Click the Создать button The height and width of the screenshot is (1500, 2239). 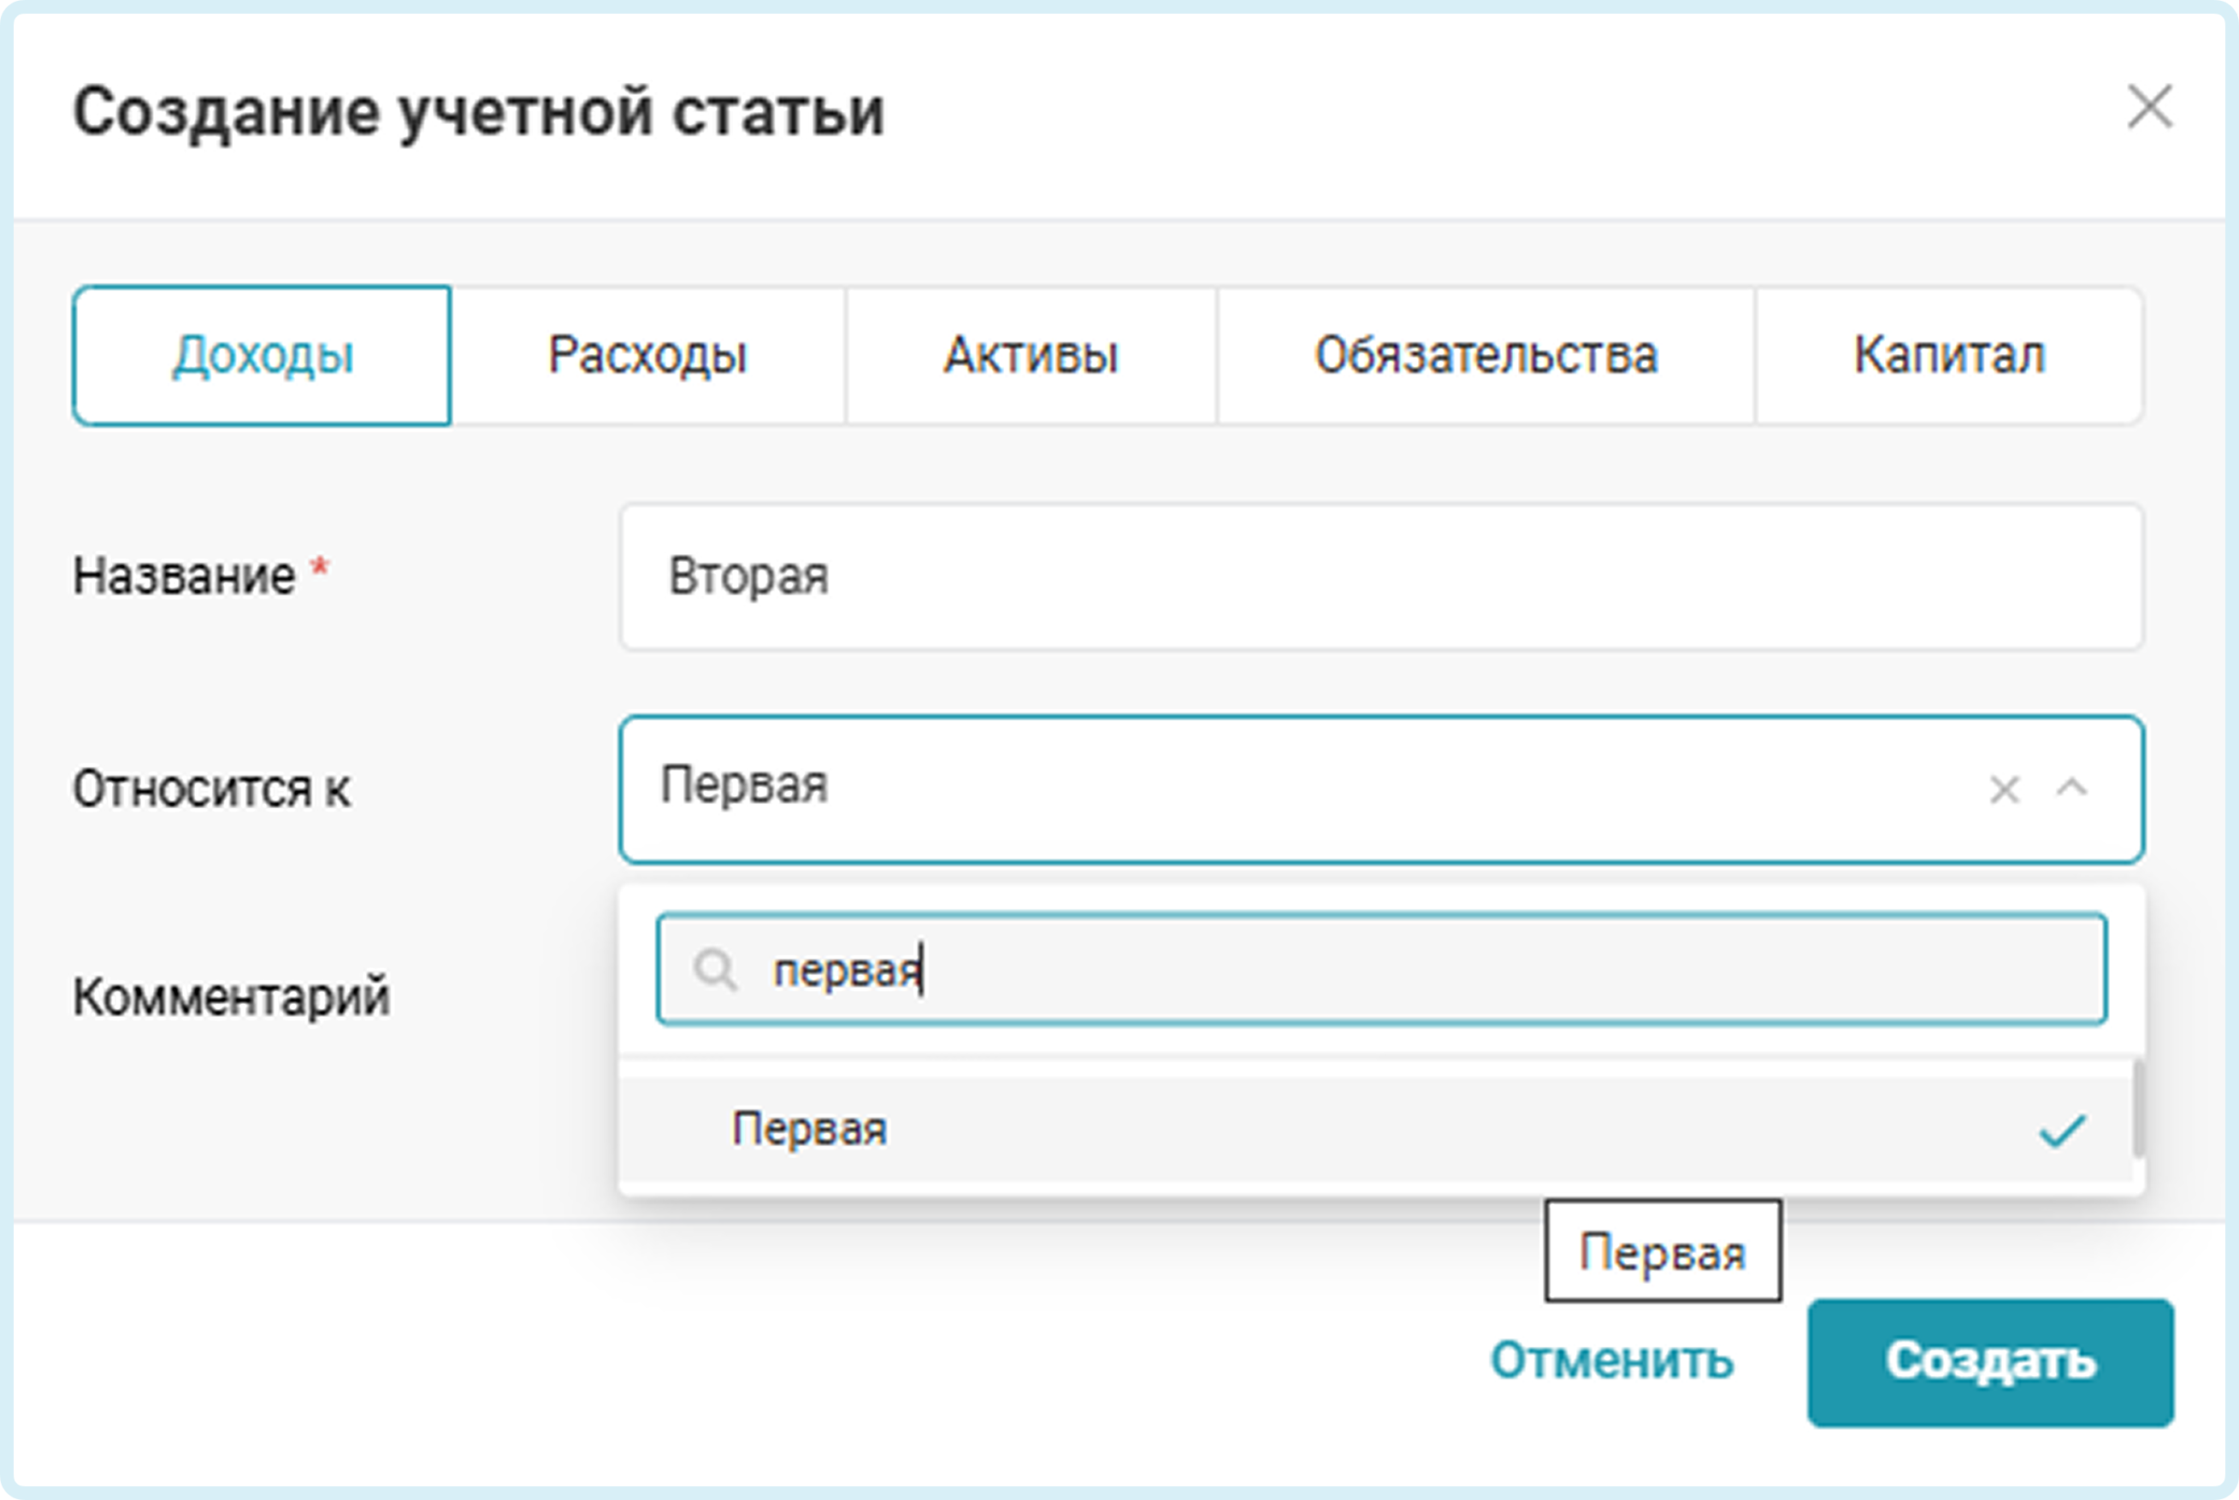pos(1990,1361)
